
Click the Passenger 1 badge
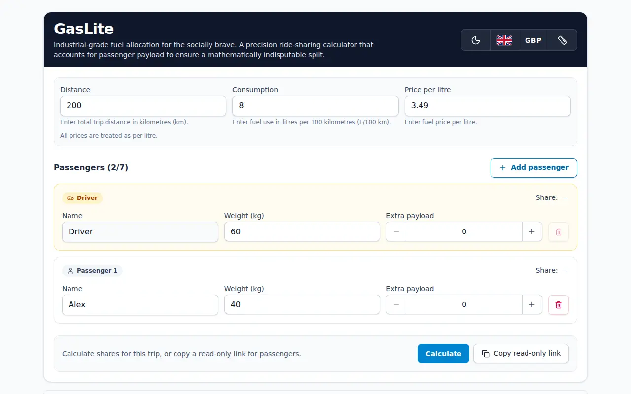click(x=92, y=271)
